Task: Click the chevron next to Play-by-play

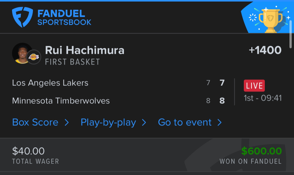Action: 144,122
